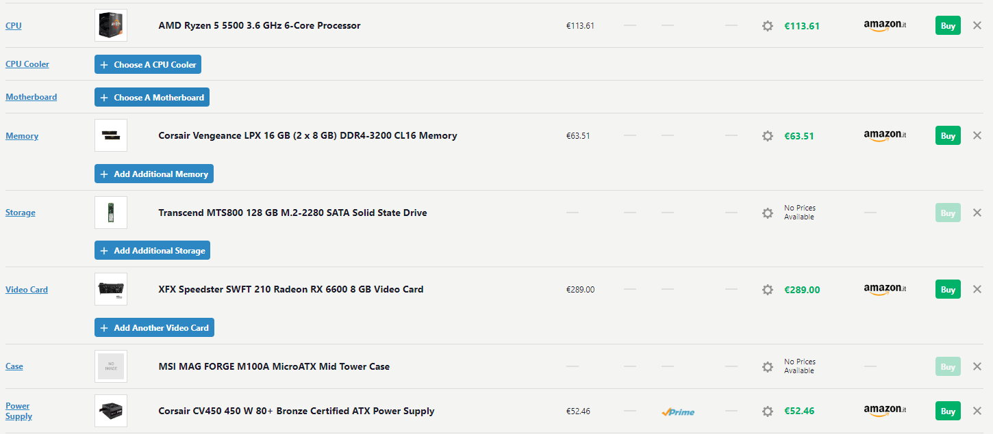The height and width of the screenshot is (434, 993).
Task: Click the Corsair power supply product thumbnail
Action: pos(110,411)
